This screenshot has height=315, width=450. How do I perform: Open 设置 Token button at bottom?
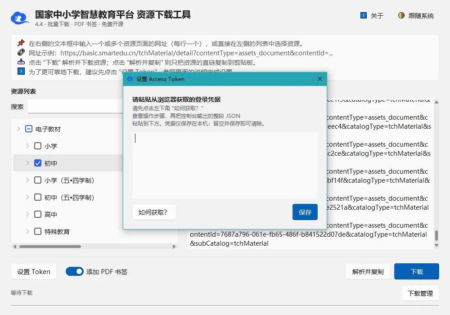(34, 272)
